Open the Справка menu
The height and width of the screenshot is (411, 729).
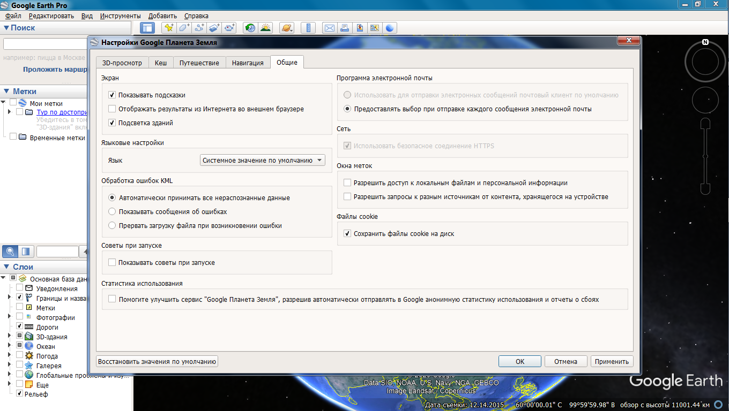(196, 16)
